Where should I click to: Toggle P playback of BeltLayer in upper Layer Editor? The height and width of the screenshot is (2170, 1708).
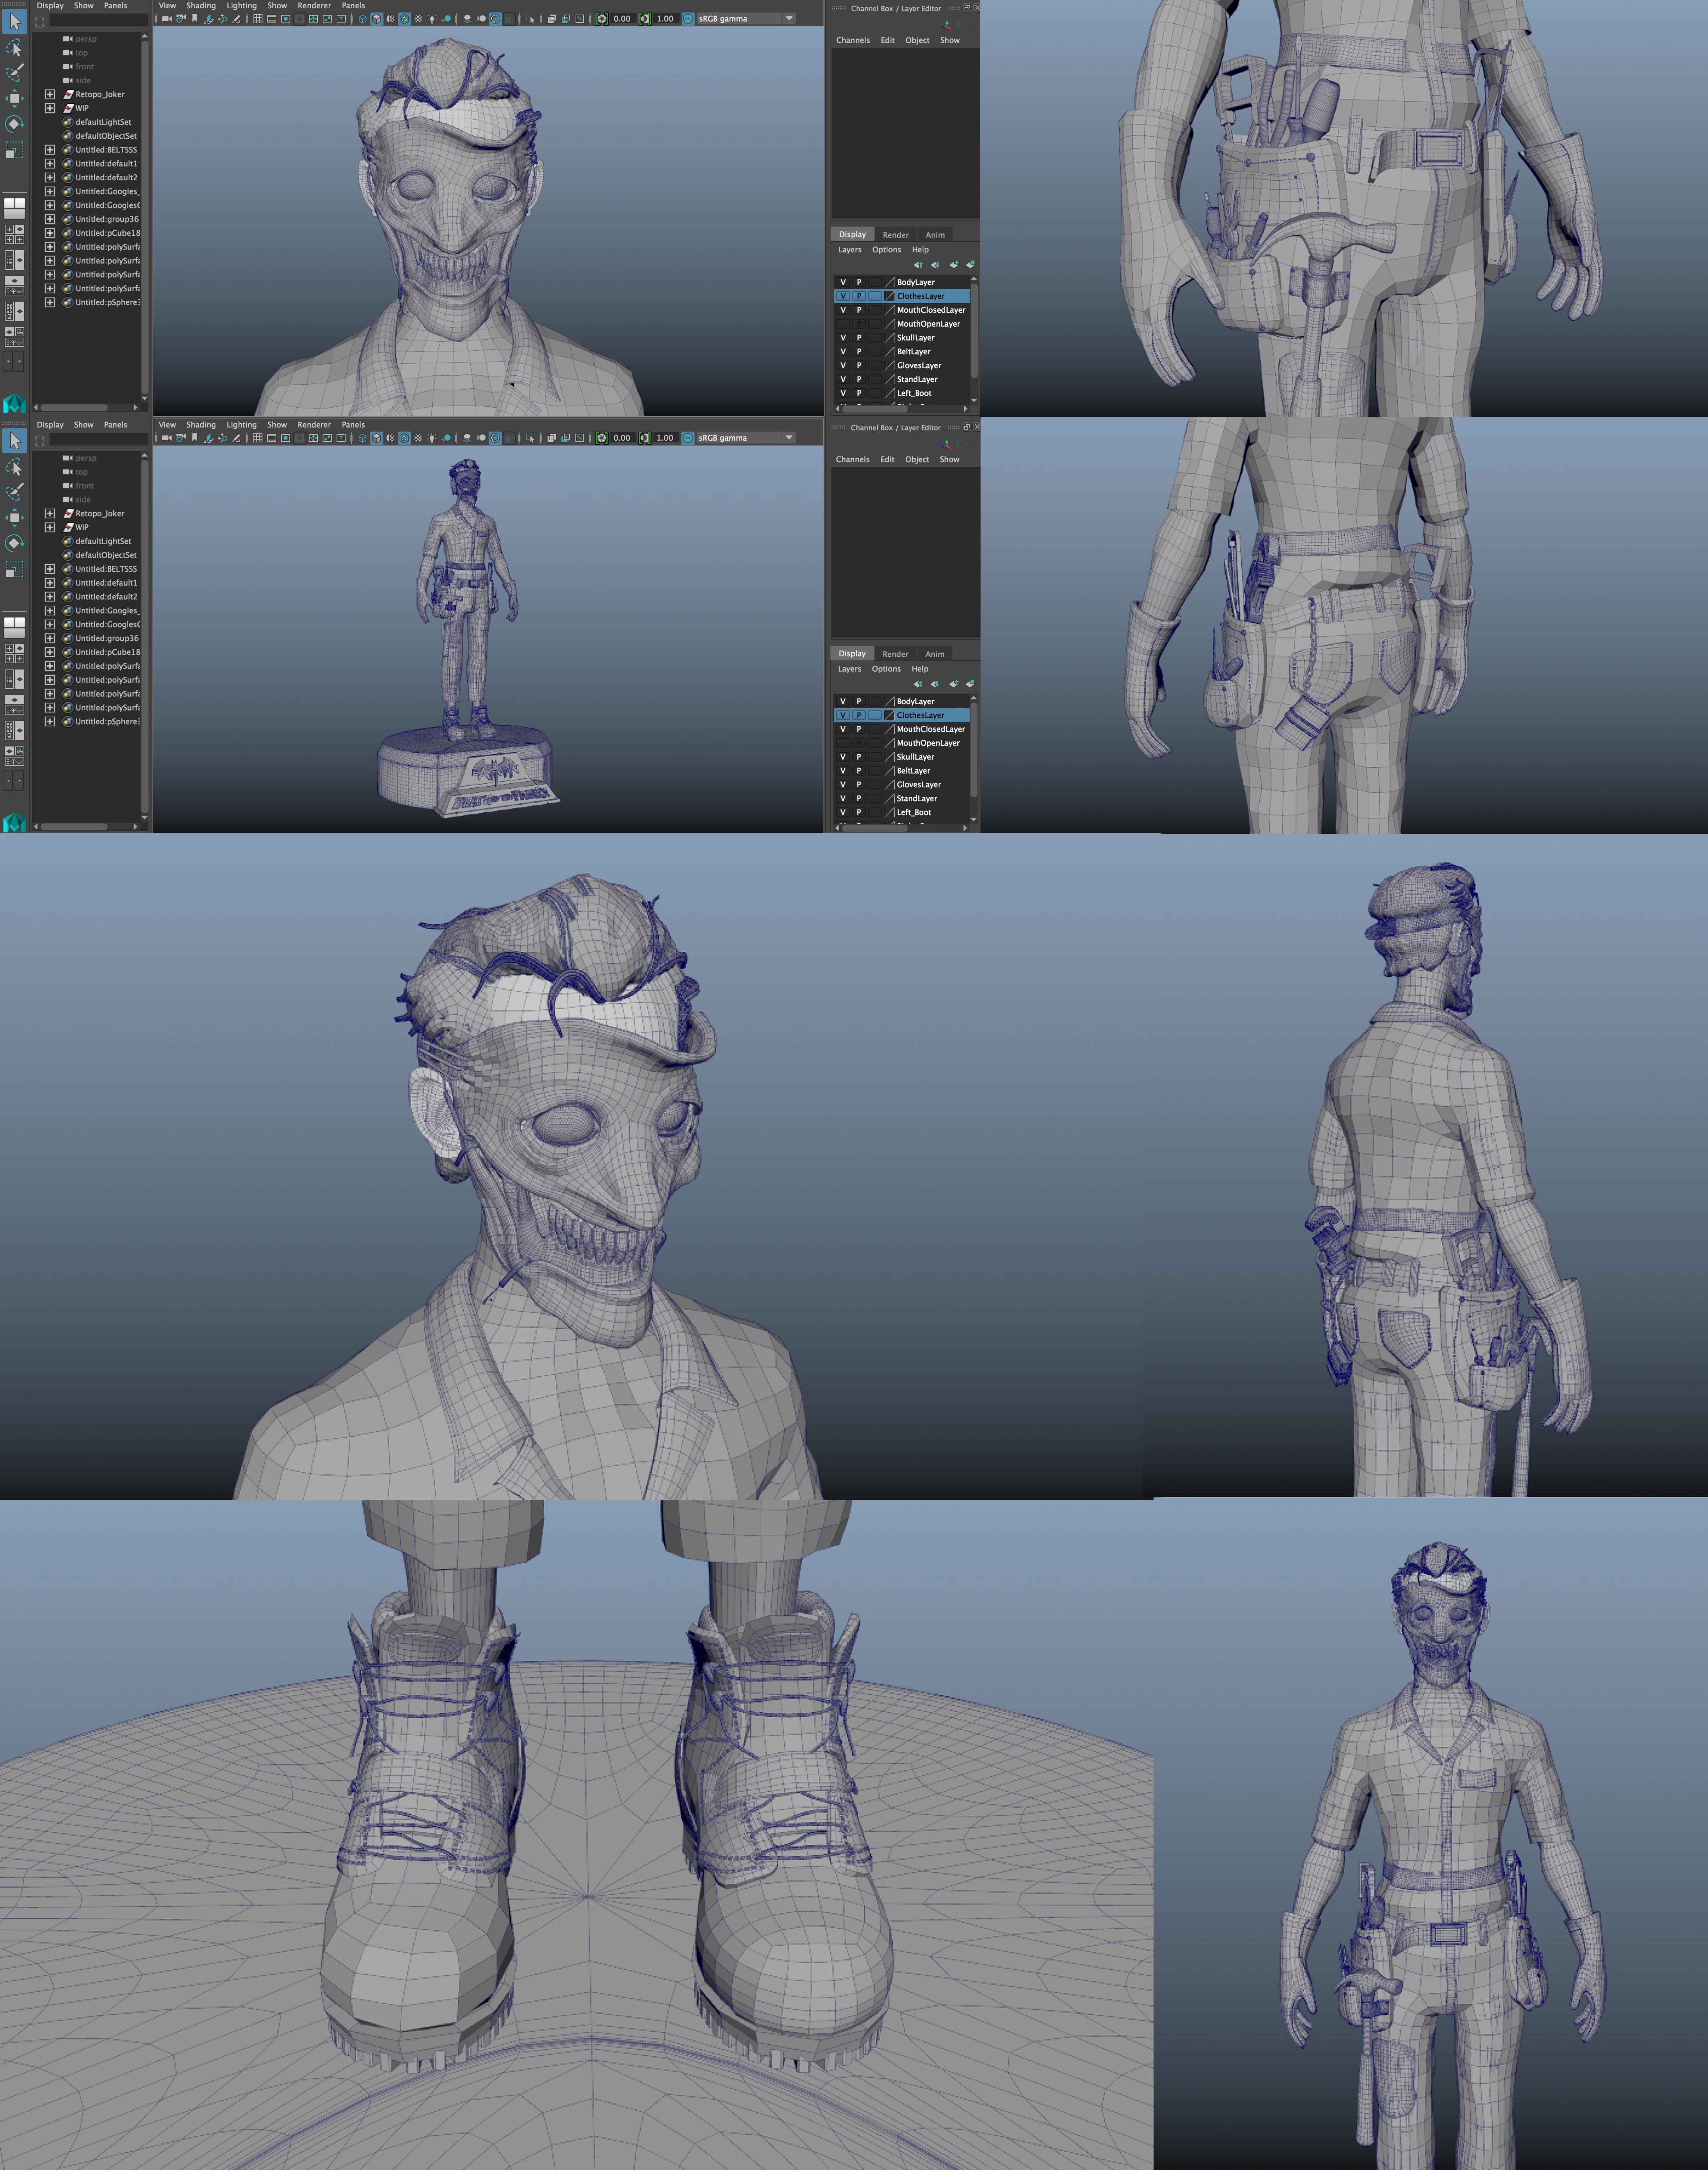click(x=859, y=352)
